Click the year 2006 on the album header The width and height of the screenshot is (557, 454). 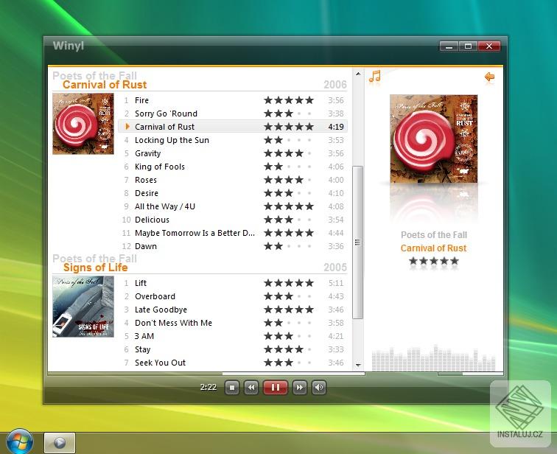(x=335, y=85)
